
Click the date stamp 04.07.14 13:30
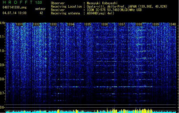pos(15,13)
